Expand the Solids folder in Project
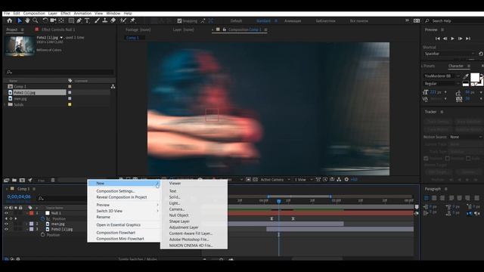The height and width of the screenshot is (272, 484). click(5, 104)
